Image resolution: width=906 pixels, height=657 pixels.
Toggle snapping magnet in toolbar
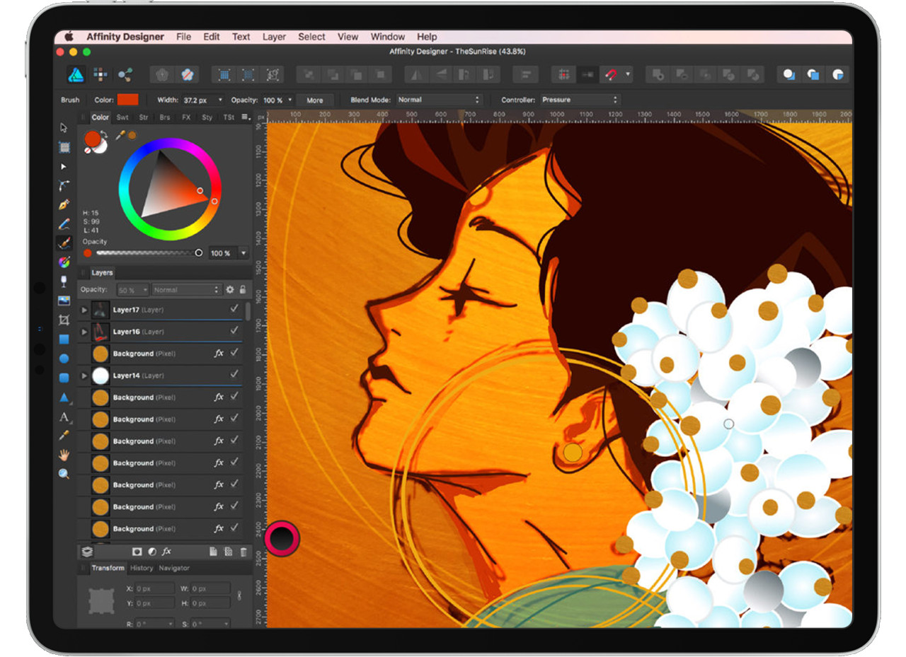tap(610, 74)
